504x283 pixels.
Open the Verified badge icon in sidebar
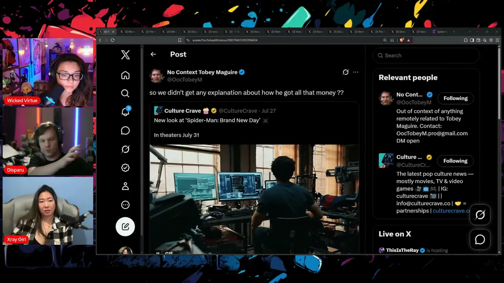click(x=125, y=168)
